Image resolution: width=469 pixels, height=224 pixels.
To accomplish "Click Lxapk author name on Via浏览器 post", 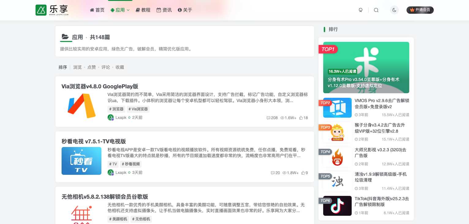I will click(x=121, y=118).
